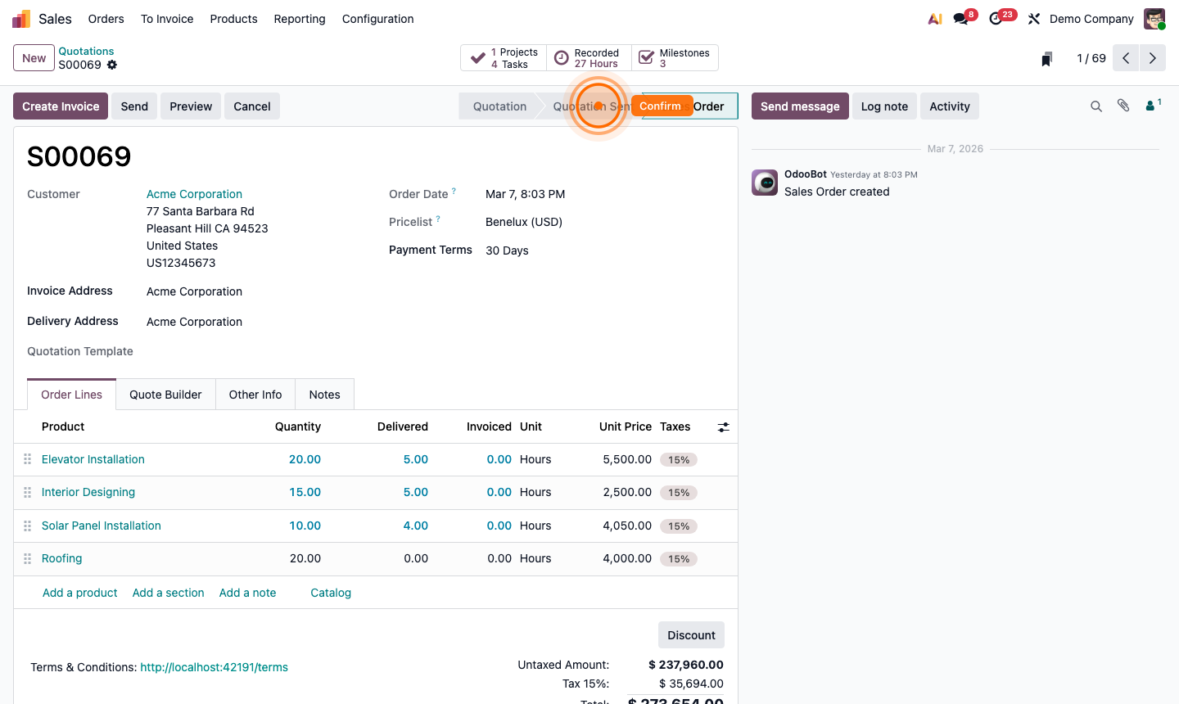Click the Recorded 27 Hours smart button
Screen dimensions: 1179x704
click(588, 57)
